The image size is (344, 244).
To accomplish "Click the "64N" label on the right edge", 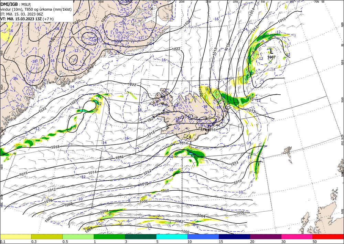I will point(342,99).
